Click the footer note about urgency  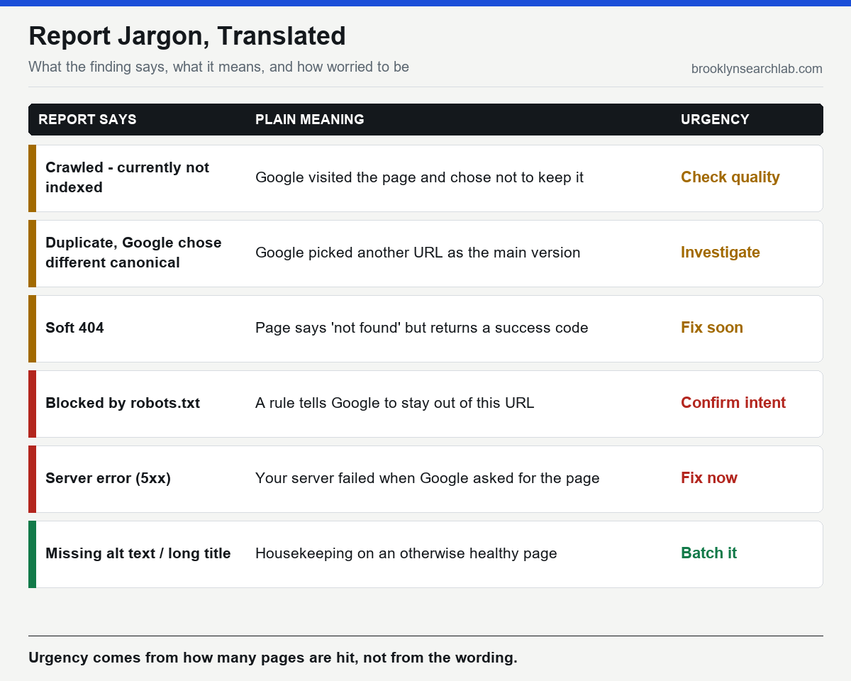(273, 658)
